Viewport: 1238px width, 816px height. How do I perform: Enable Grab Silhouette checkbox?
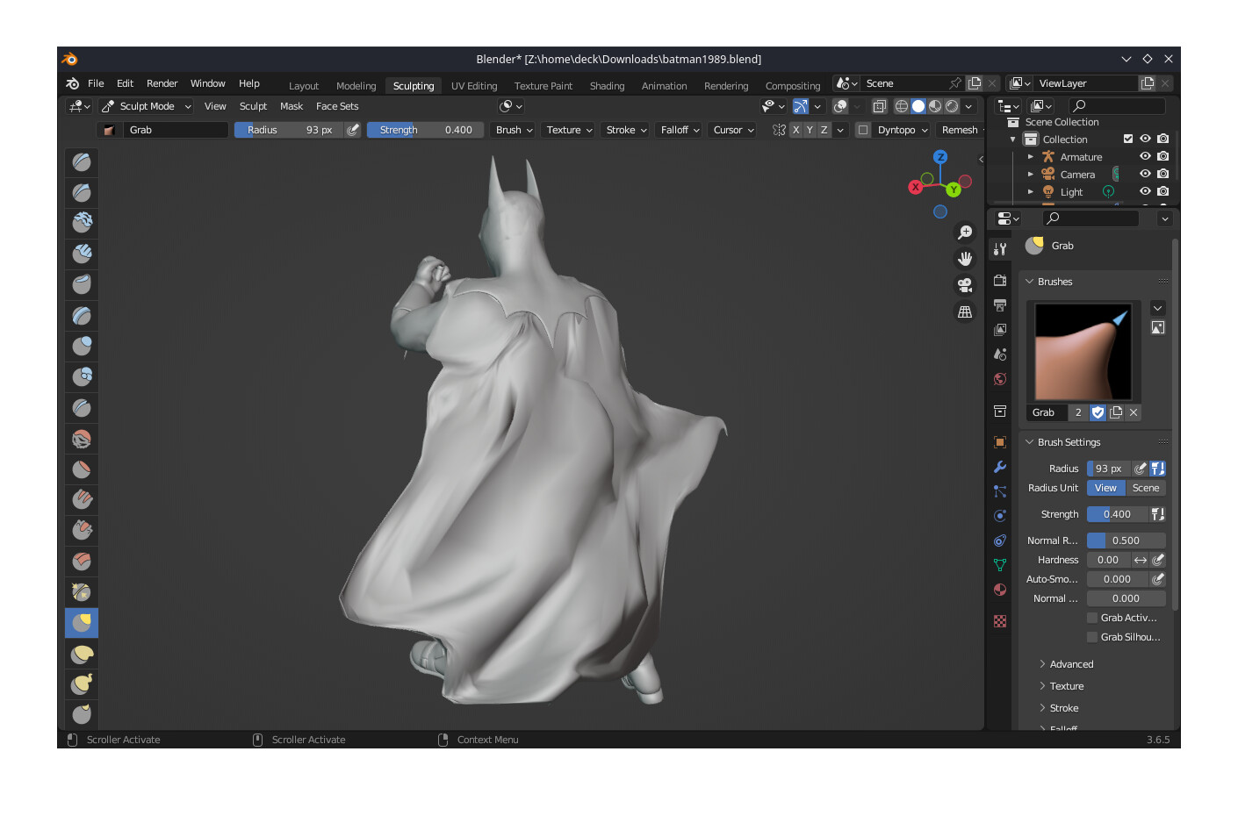click(x=1092, y=637)
